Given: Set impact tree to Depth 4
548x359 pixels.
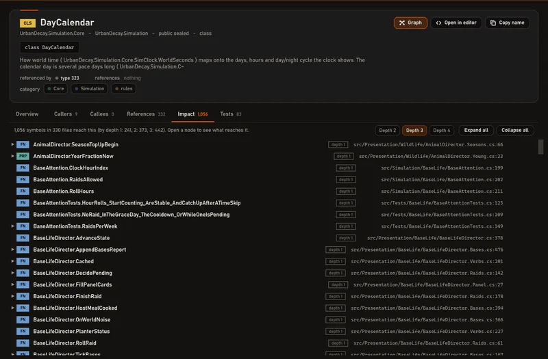Looking at the screenshot, I should pyautogui.click(x=442, y=130).
